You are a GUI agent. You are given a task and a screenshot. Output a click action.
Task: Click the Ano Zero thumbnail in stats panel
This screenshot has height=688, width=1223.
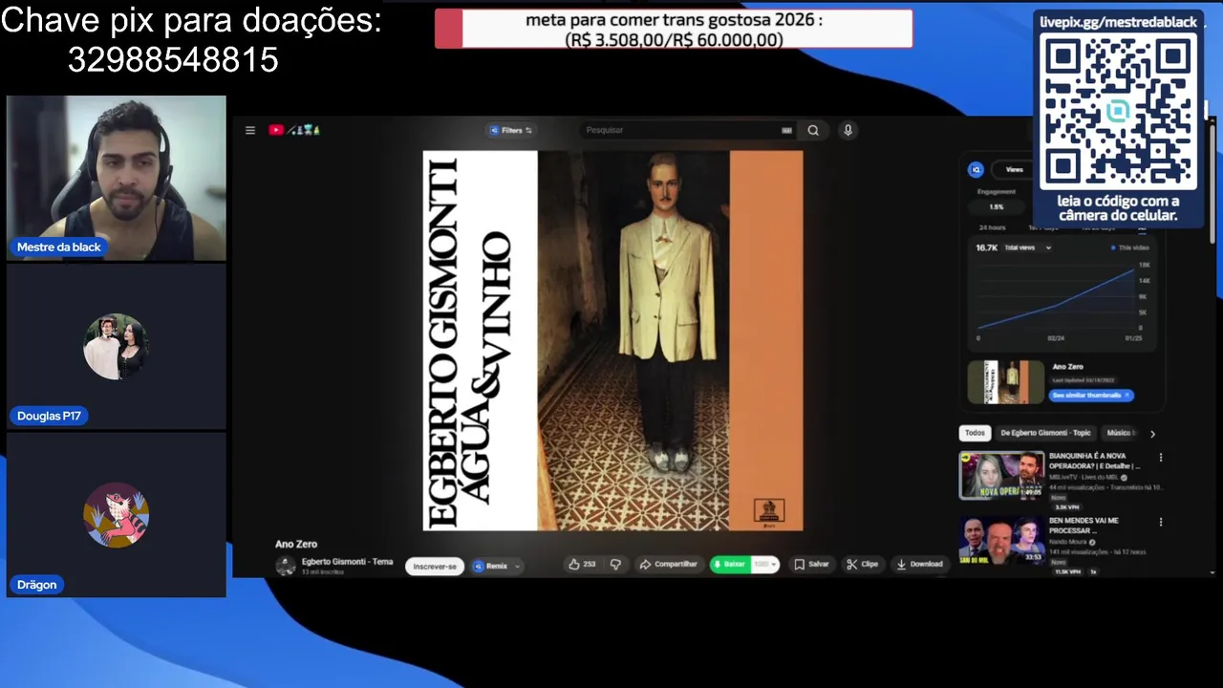point(1006,382)
